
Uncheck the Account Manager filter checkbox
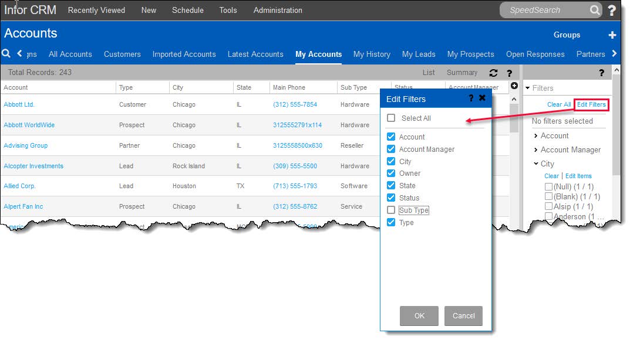(391, 149)
